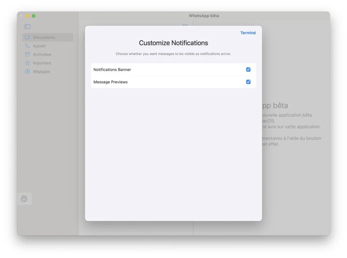Click the WhatsApp bêta window title
347x258 pixels.
coord(204,16)
